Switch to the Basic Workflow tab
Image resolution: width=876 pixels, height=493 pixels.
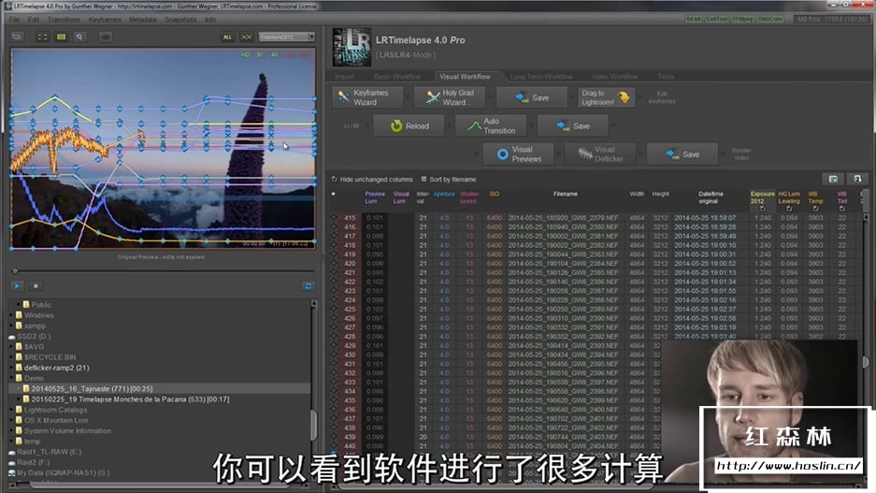[x=397, y=77]
